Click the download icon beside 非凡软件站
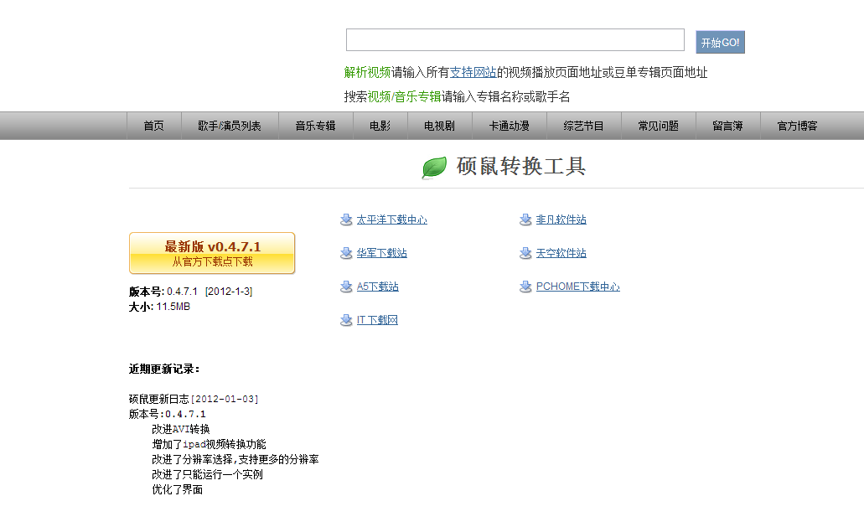The image size is (864, 527). 525,219
